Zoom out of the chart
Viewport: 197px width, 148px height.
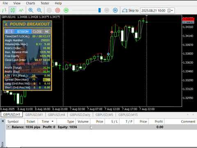pyautogui.click(x=39, y=10)
